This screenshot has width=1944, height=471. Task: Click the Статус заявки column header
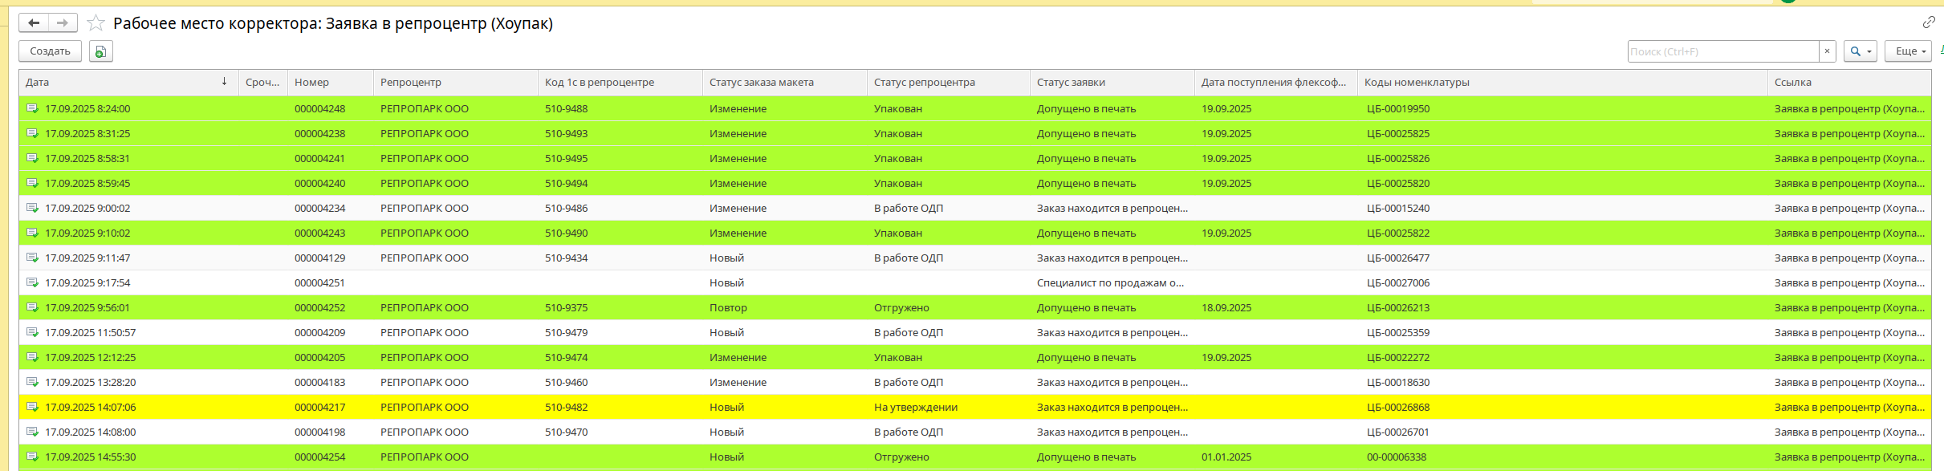(1071, 82)
